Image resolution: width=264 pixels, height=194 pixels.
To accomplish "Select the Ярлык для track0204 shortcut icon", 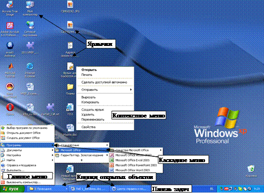I will [x=70, y=67].
